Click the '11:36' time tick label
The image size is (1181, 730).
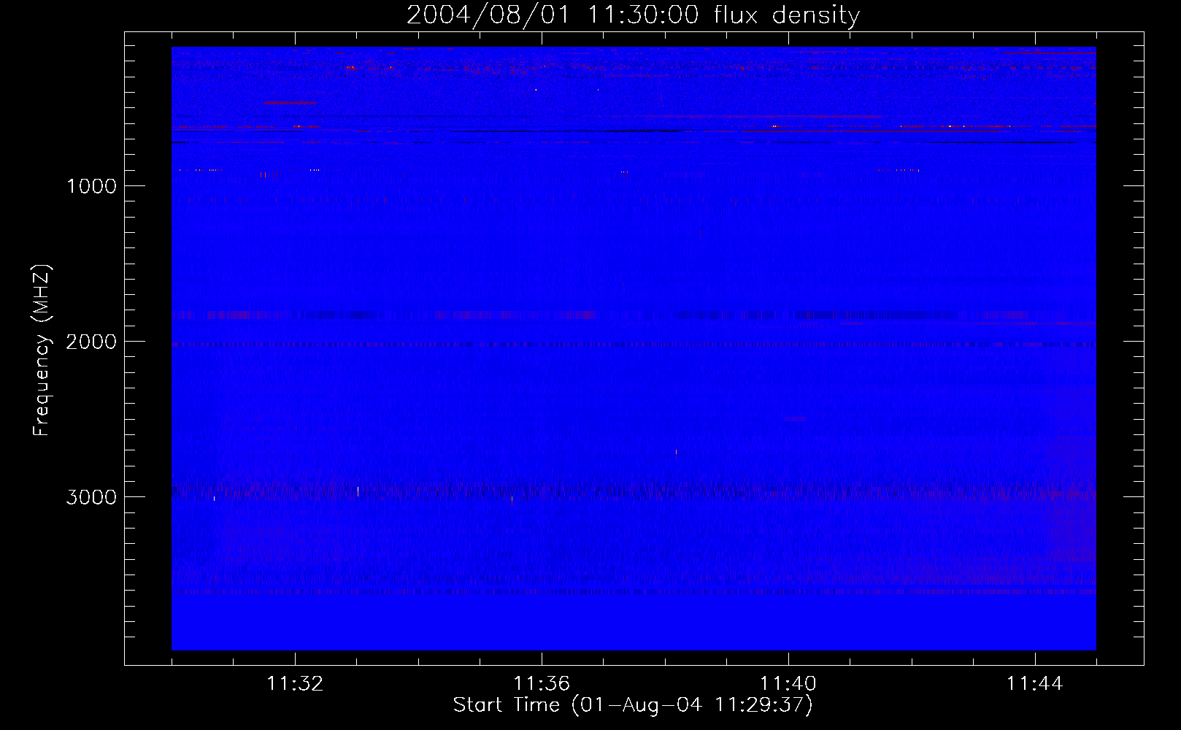pyautogui.click(x=542, y=684)
